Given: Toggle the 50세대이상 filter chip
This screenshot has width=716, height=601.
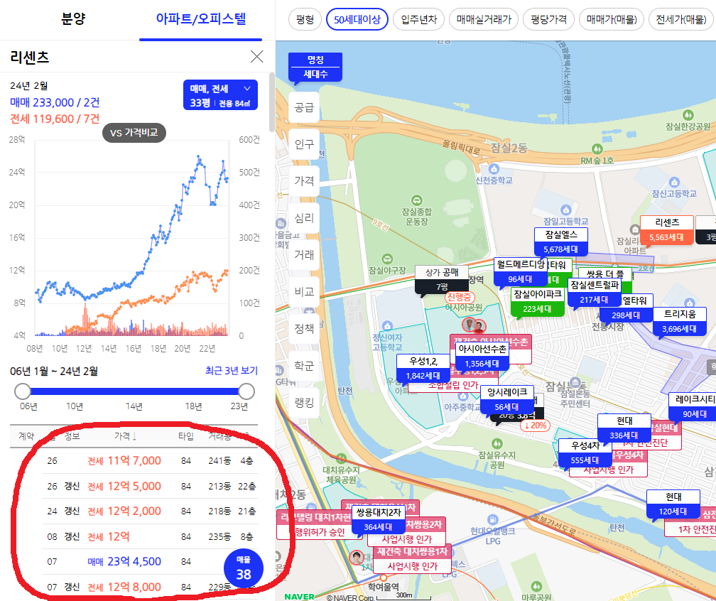Looking at the screenshot, I should tap(357, 20).
